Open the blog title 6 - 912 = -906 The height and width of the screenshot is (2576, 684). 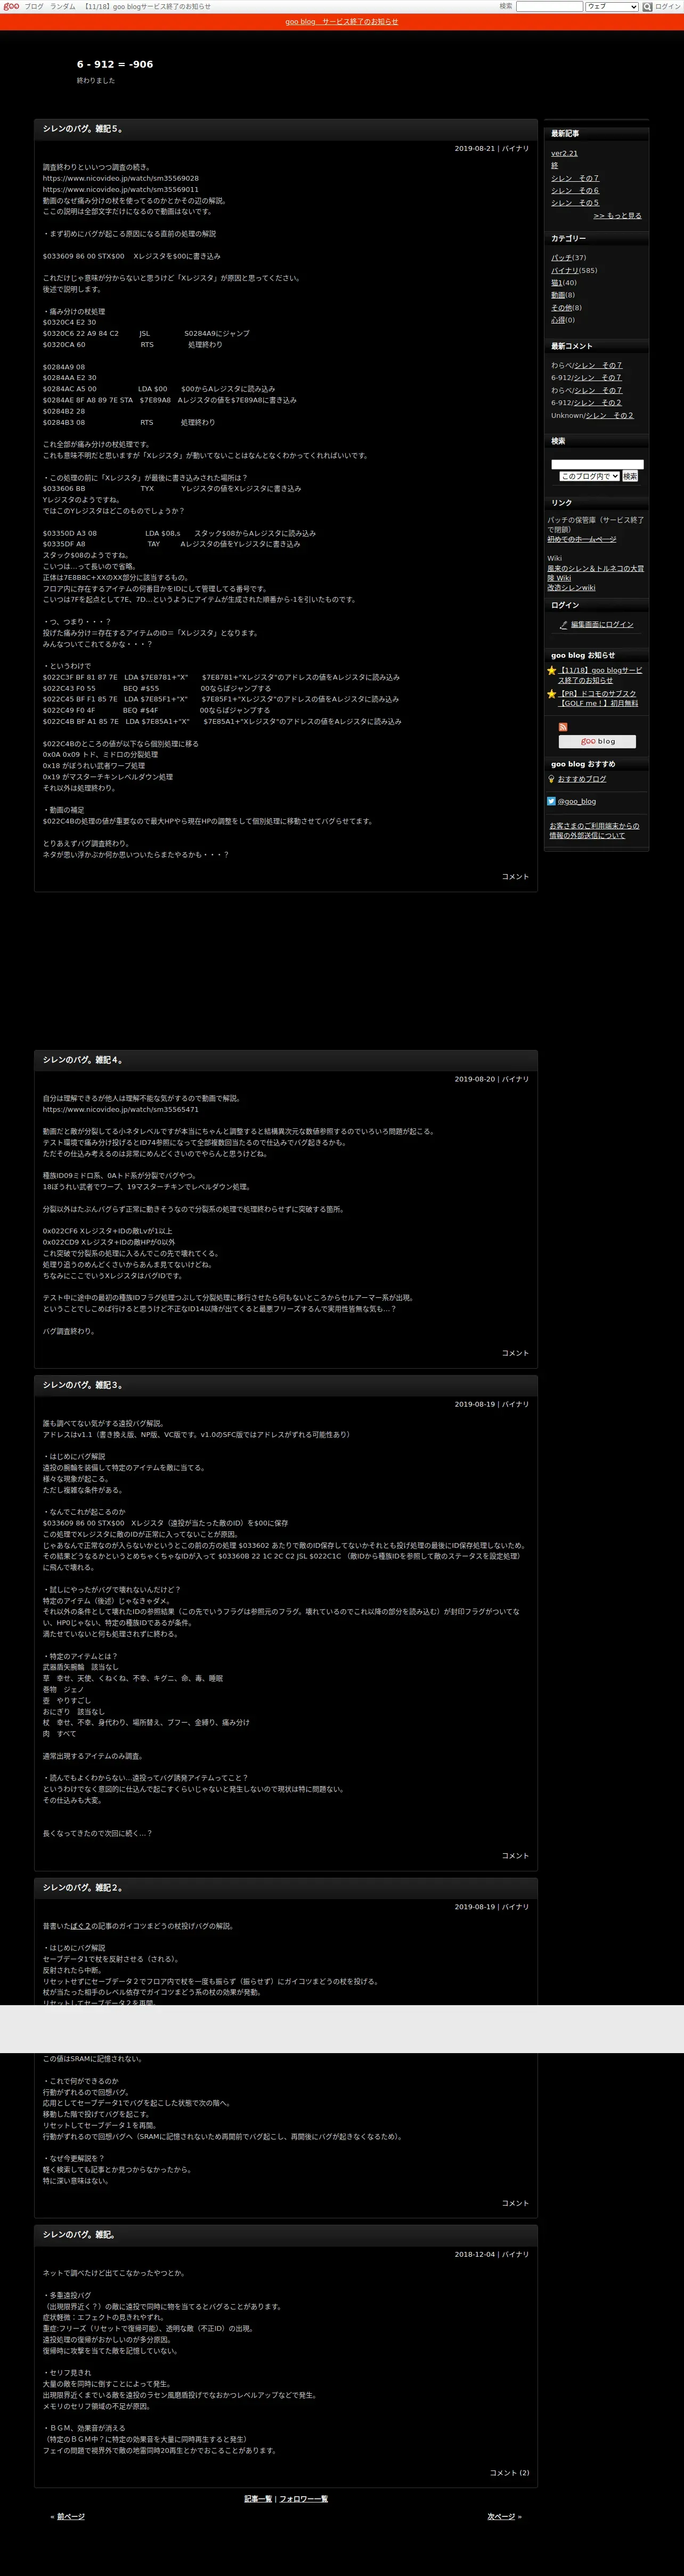click(115, 64)
